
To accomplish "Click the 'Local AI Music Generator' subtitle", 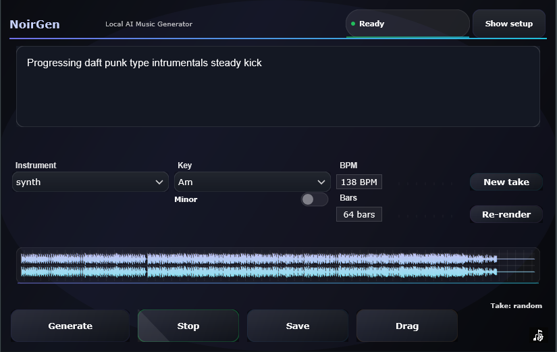I will pyautogui.click(x=149, y=24).
